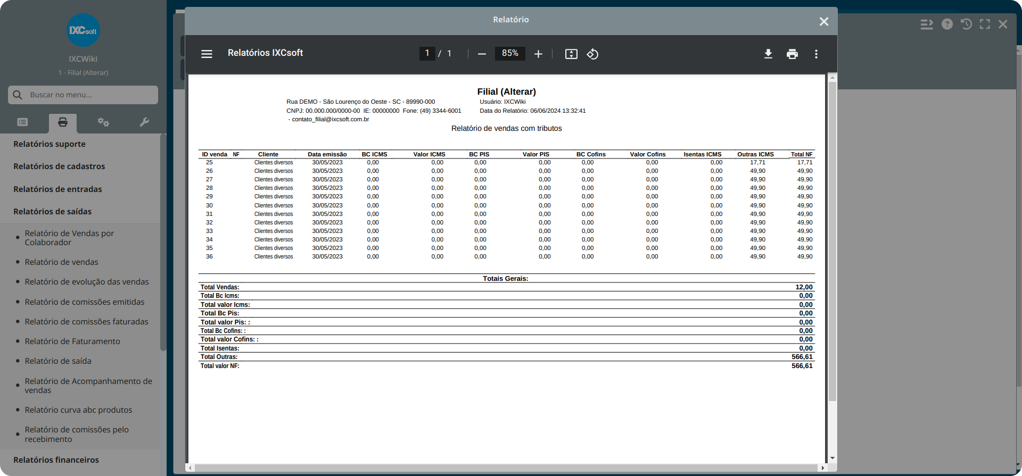
Task: Switch to the cadastros list tab icon
Action: pyautogui.click(x=22, y=122)
